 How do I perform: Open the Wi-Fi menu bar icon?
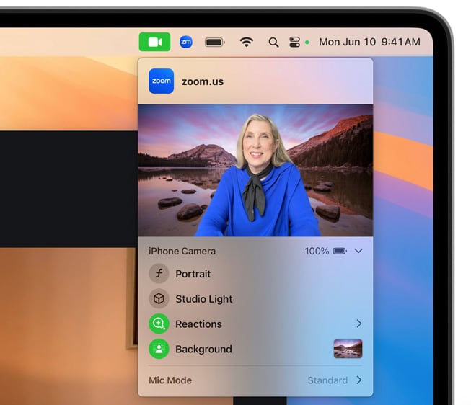click(246, 42)
